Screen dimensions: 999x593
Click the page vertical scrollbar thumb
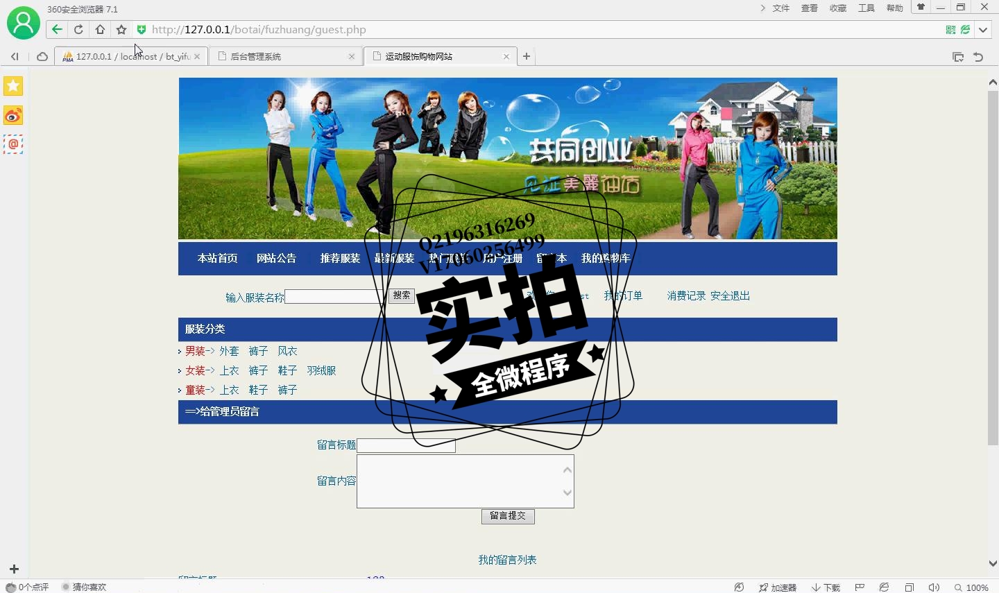point(993,267)
